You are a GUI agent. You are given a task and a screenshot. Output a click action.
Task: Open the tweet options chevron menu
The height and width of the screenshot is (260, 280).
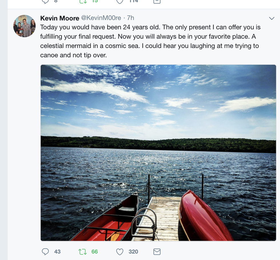272,18
